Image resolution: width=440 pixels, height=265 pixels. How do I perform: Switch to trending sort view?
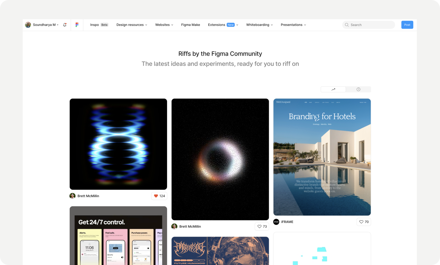click(333, 89)
